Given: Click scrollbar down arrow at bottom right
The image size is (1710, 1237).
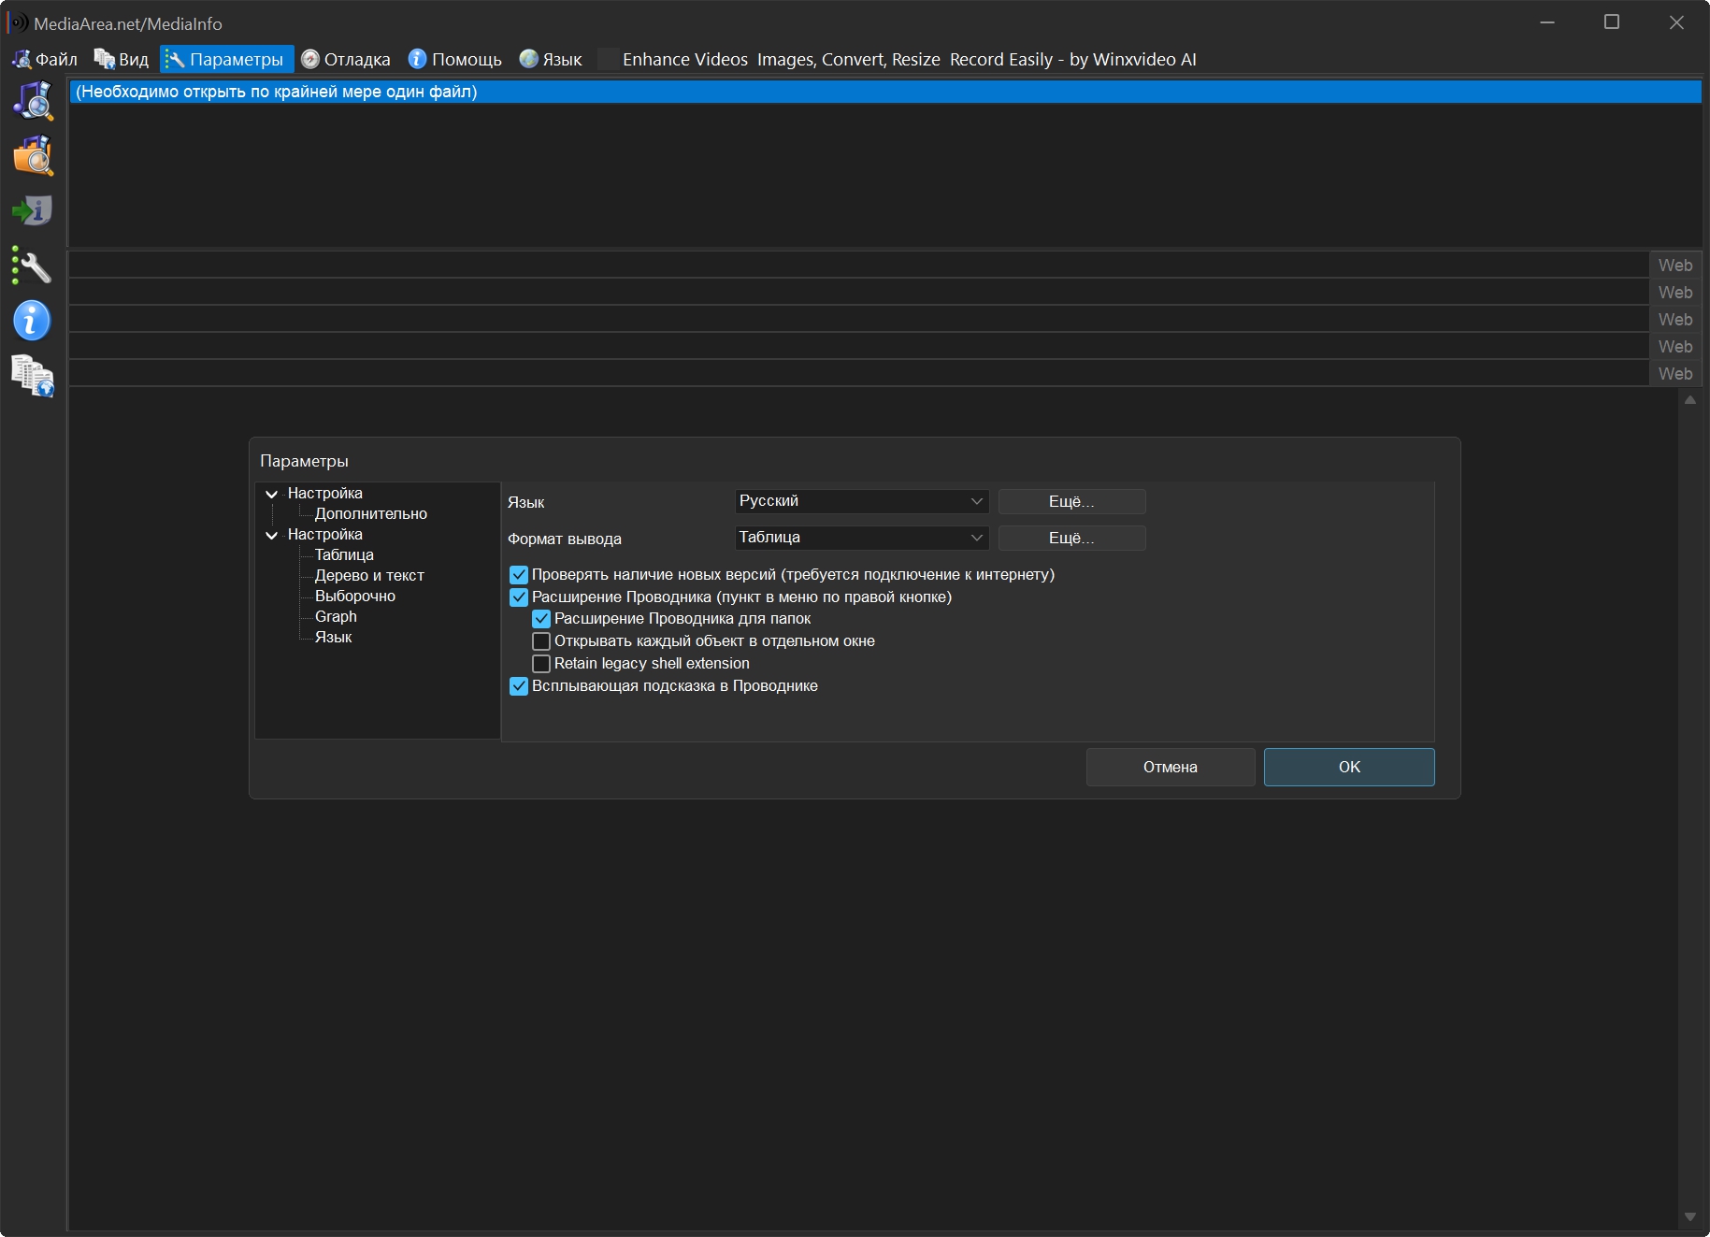Looking at the screenshot, I should [1689, 1216].
